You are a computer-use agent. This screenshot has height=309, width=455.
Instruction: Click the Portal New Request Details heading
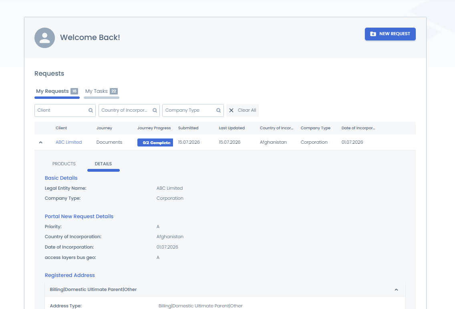tap(79, 217)
